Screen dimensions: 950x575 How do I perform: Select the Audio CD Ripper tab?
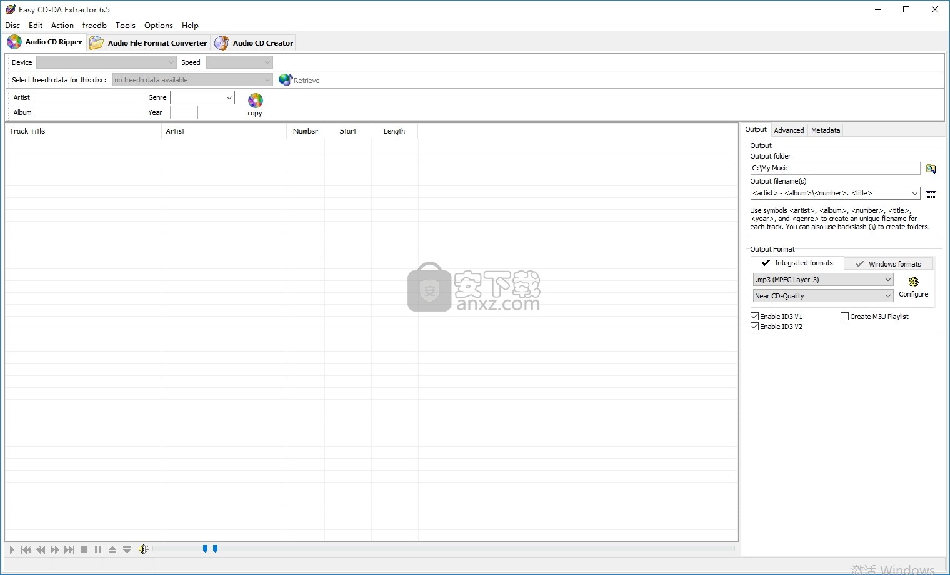coord(45,42)
